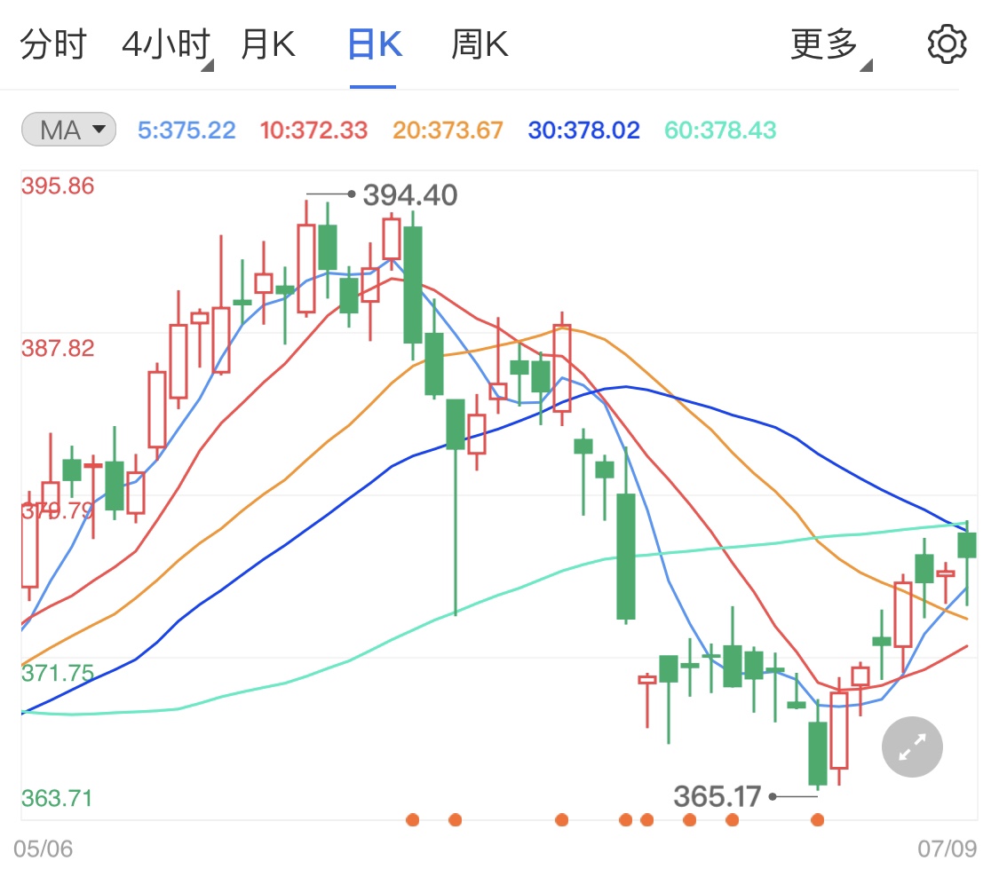This screenshot has height=877, width=999.
Task: Click the MA 5:375.22 value
Action: [186, 130]
